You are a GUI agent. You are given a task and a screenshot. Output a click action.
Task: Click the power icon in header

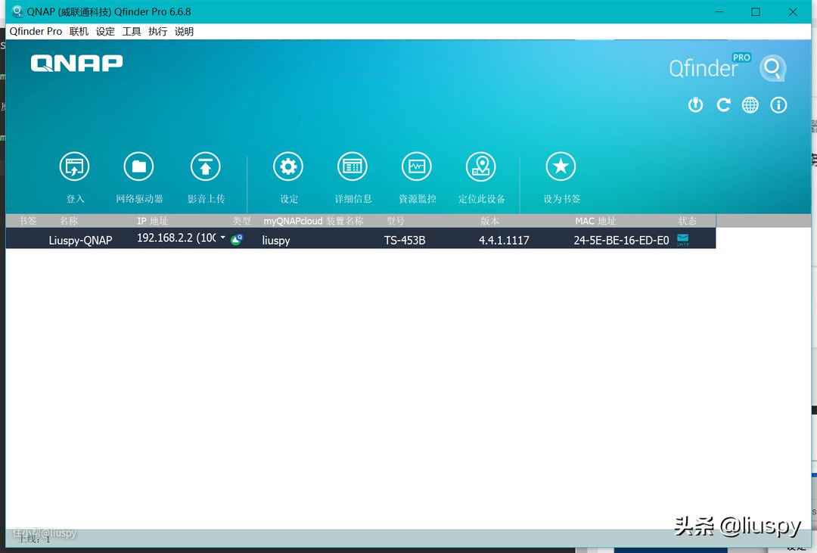695,105
